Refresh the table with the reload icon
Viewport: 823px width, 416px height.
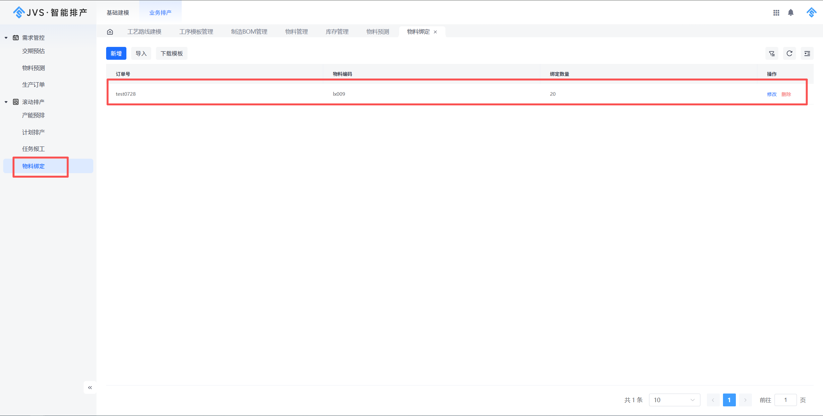click(789, 54)
